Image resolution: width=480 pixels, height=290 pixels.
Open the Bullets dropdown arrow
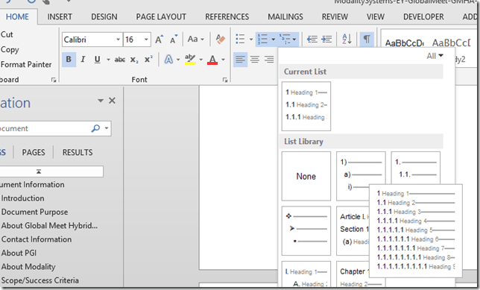tap(250, 40)
